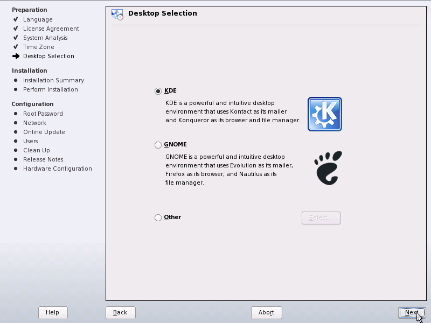Click Perform Installation sidebar entry

(x=51, y=89)
